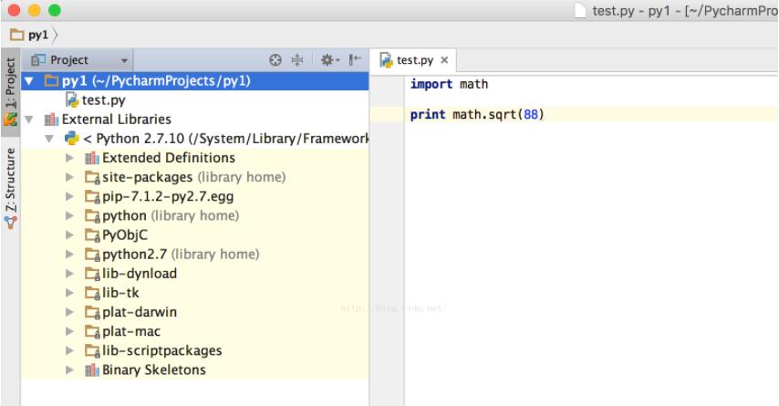Expand the python2.7 library home folder
779x406 pixels.
pyautogui.click(x=69, y=255)
